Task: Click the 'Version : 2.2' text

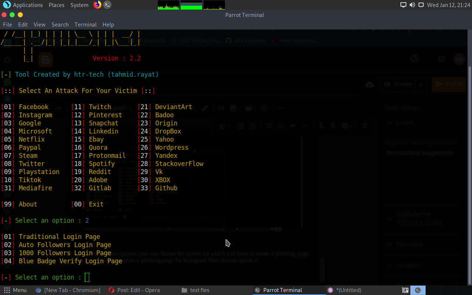Action: point(117,58)
